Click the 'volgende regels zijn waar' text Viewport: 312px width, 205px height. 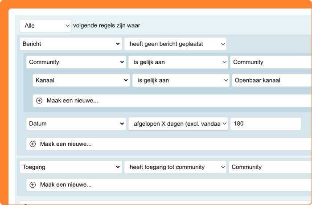[107, 26]
